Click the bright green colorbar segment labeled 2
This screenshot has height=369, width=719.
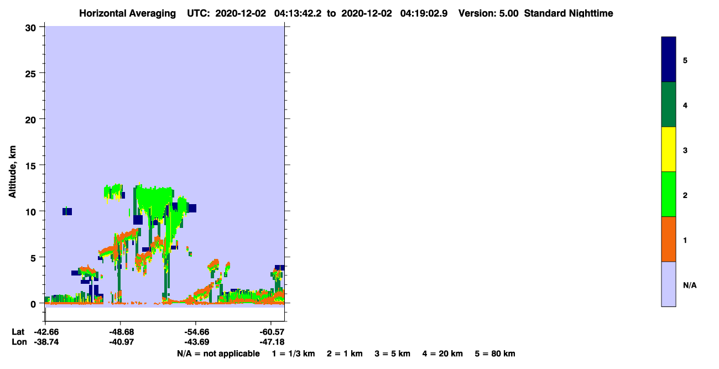tap(669, 194)
